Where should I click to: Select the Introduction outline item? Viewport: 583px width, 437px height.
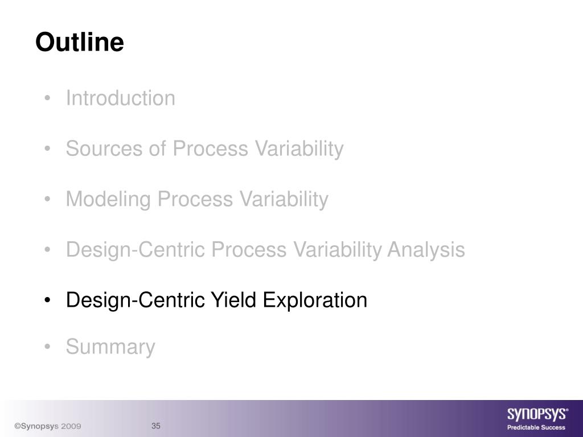coord(121,98)
